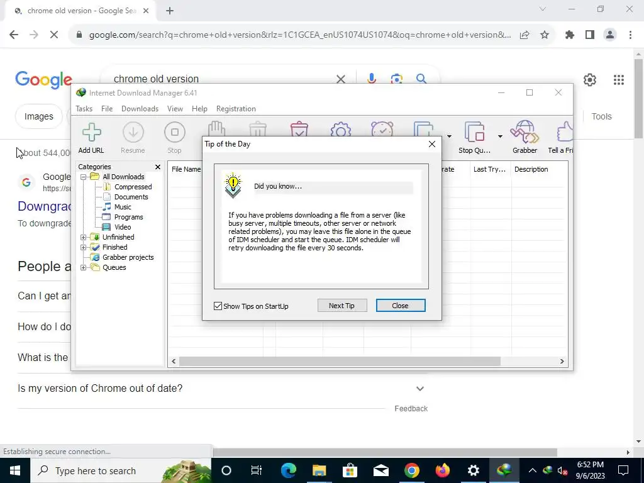This screenshot has width=644, height=483.
Task: Open the Chrome profile avatar
Action: (610, 35)
